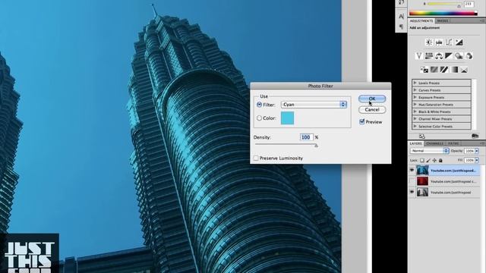
Task: Open the Opacity slider arrow
Action: pyautogui.click(x=477, y=151)
